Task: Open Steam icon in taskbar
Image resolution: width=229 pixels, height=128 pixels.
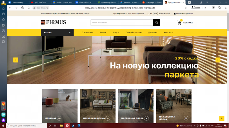Action: click(x=73, y=126)
